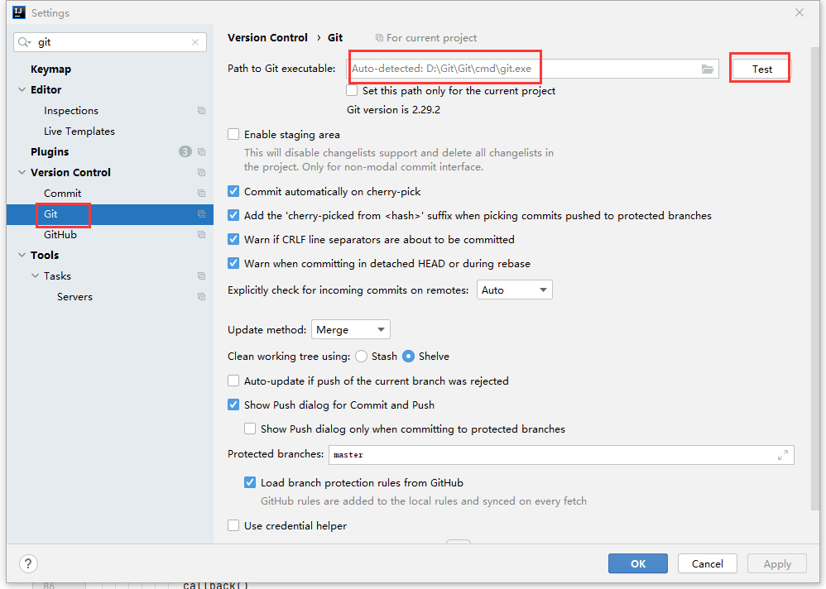The width and height of the screenshot is (826, 589).
Task: Select the Stash radio button
Action: (x=361, y=357)
